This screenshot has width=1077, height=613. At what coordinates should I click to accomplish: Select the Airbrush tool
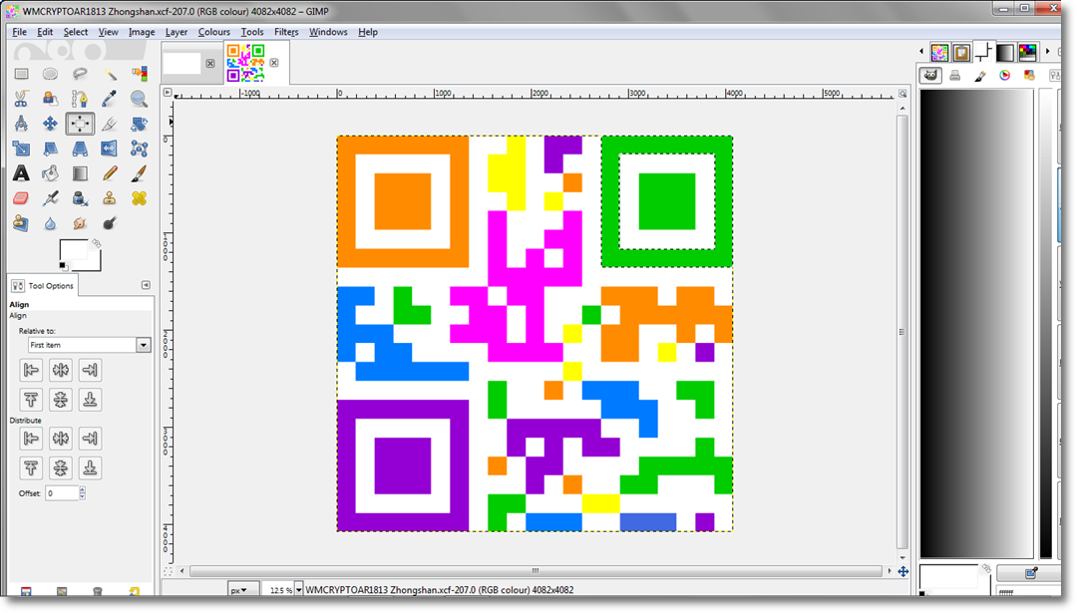50,198
